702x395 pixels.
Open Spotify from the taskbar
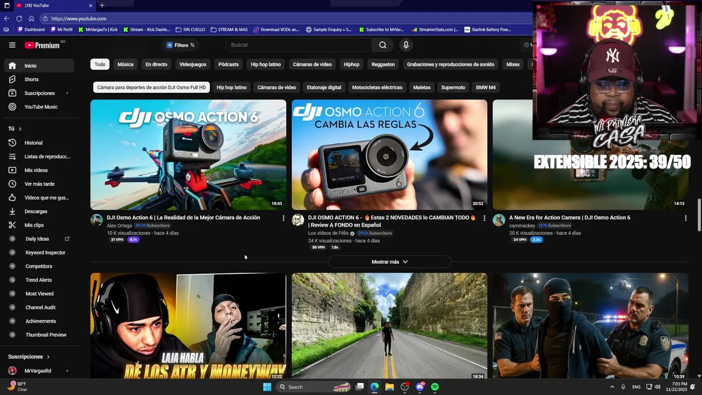click(435, 387)
